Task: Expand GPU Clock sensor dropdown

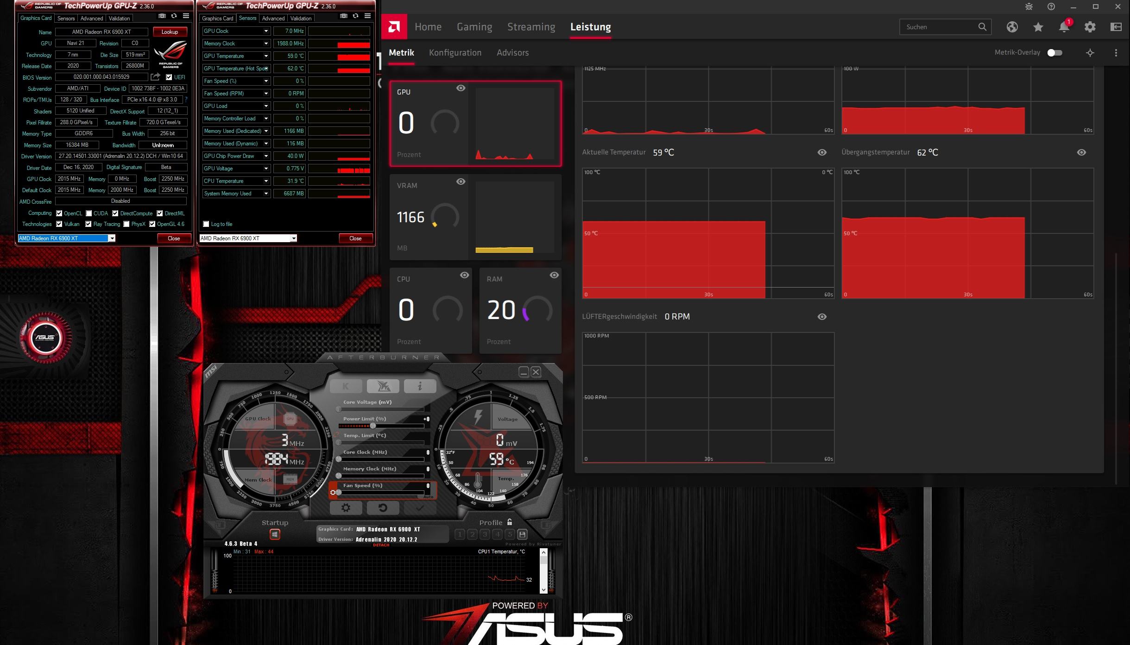Action: pyautogui.click(x=266, y=31)
